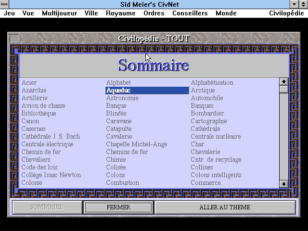Select the highlighted Aqueduc entry
This screenshot has height=231, width=308.
(x=147, y=90)
